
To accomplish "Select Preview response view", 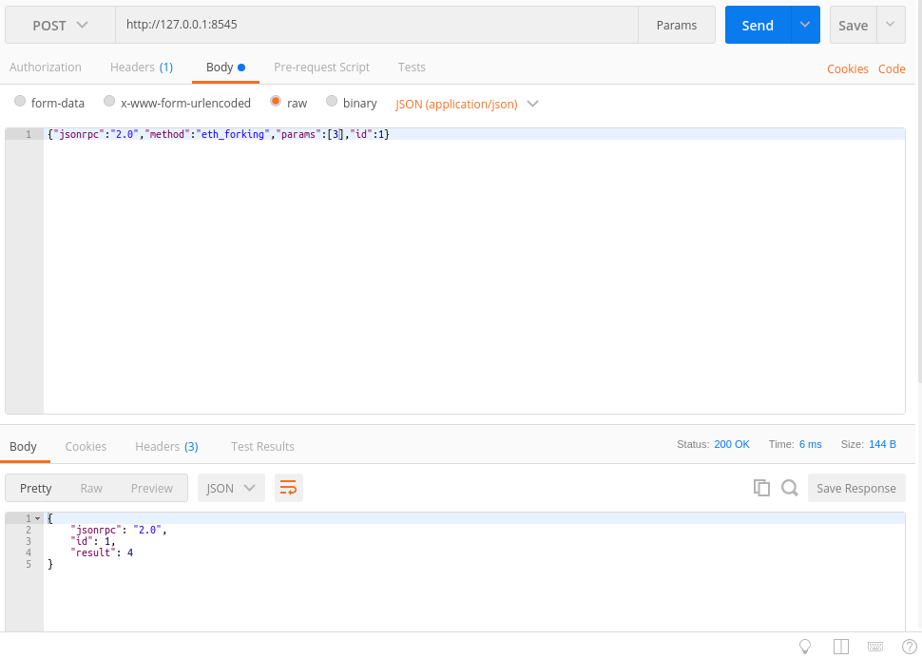I will pyautogui.click(x=152, y=488).
